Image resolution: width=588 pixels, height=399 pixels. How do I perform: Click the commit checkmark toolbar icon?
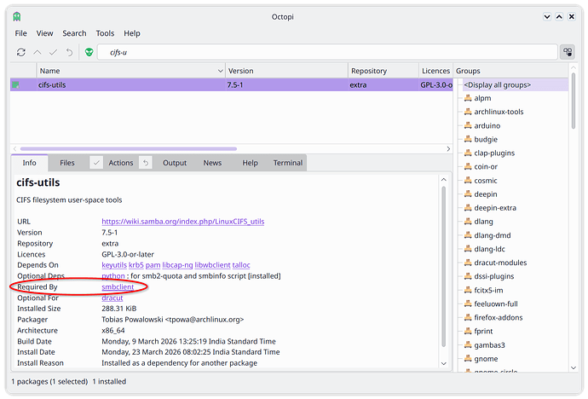point(53,52)
